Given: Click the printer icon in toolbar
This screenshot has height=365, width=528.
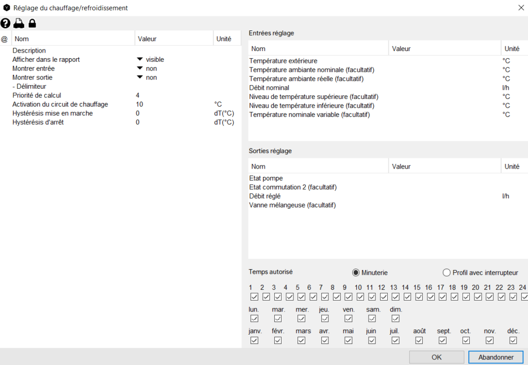Looking at the screenshot, I should coord(19,23).
